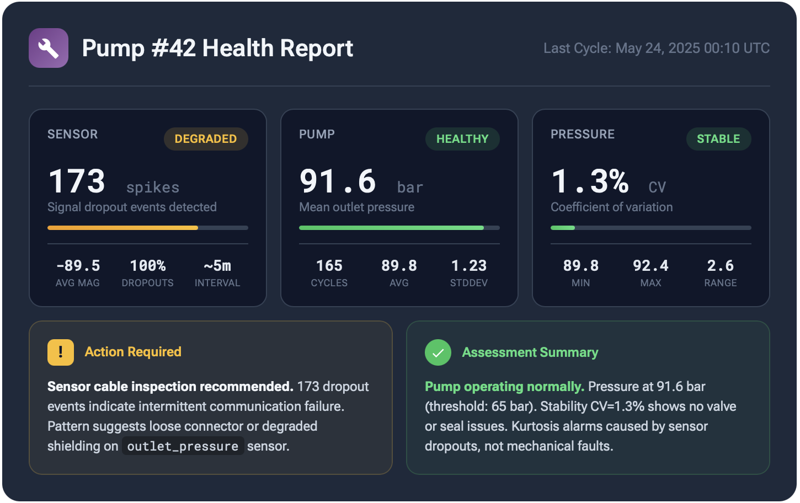This screenshot has width=800, height=503.
Task: Select the PUMP card heading
Action: (x=316, y=134)
